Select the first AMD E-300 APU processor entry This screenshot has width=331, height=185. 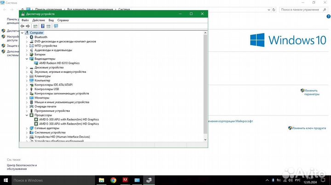click(69, 120)
